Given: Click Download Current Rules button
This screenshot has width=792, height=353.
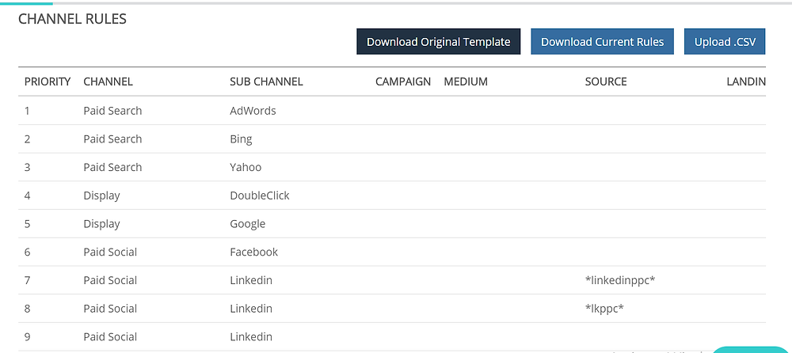Looking at the screenshot, I should [602, 41].
